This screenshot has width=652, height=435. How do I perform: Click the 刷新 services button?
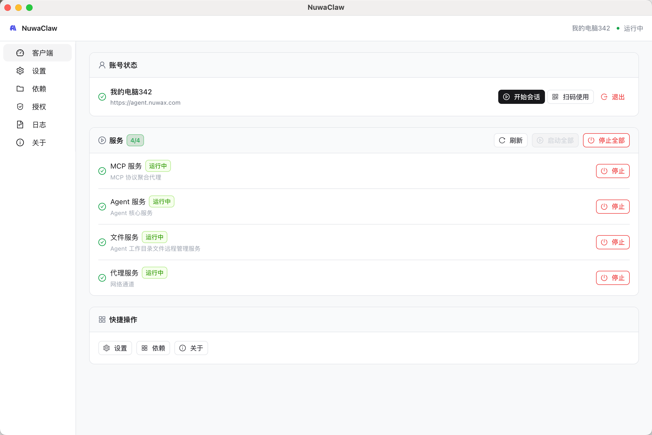pos(510,140)
